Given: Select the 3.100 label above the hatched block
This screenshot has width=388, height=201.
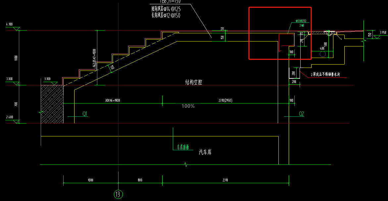Looking at the screenshot, I should [48, 79].
